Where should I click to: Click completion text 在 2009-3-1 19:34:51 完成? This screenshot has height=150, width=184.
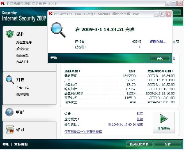[105, 29]
